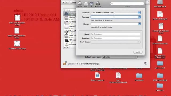Viewport: 171px width, 96px height.
Task: Select the 2012 Photo Book folder
Action: point(160,75)
